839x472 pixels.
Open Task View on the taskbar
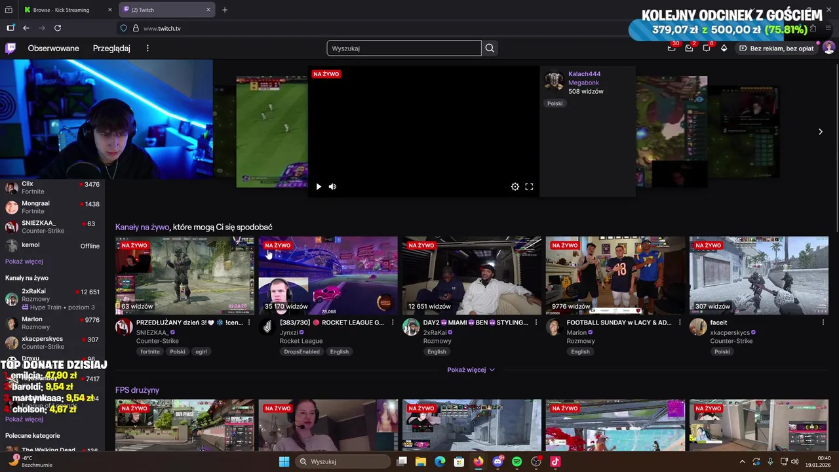[x=402, y=462]
